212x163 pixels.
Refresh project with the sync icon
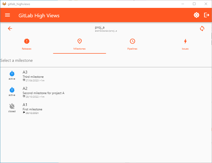click(x=202, y=28)
